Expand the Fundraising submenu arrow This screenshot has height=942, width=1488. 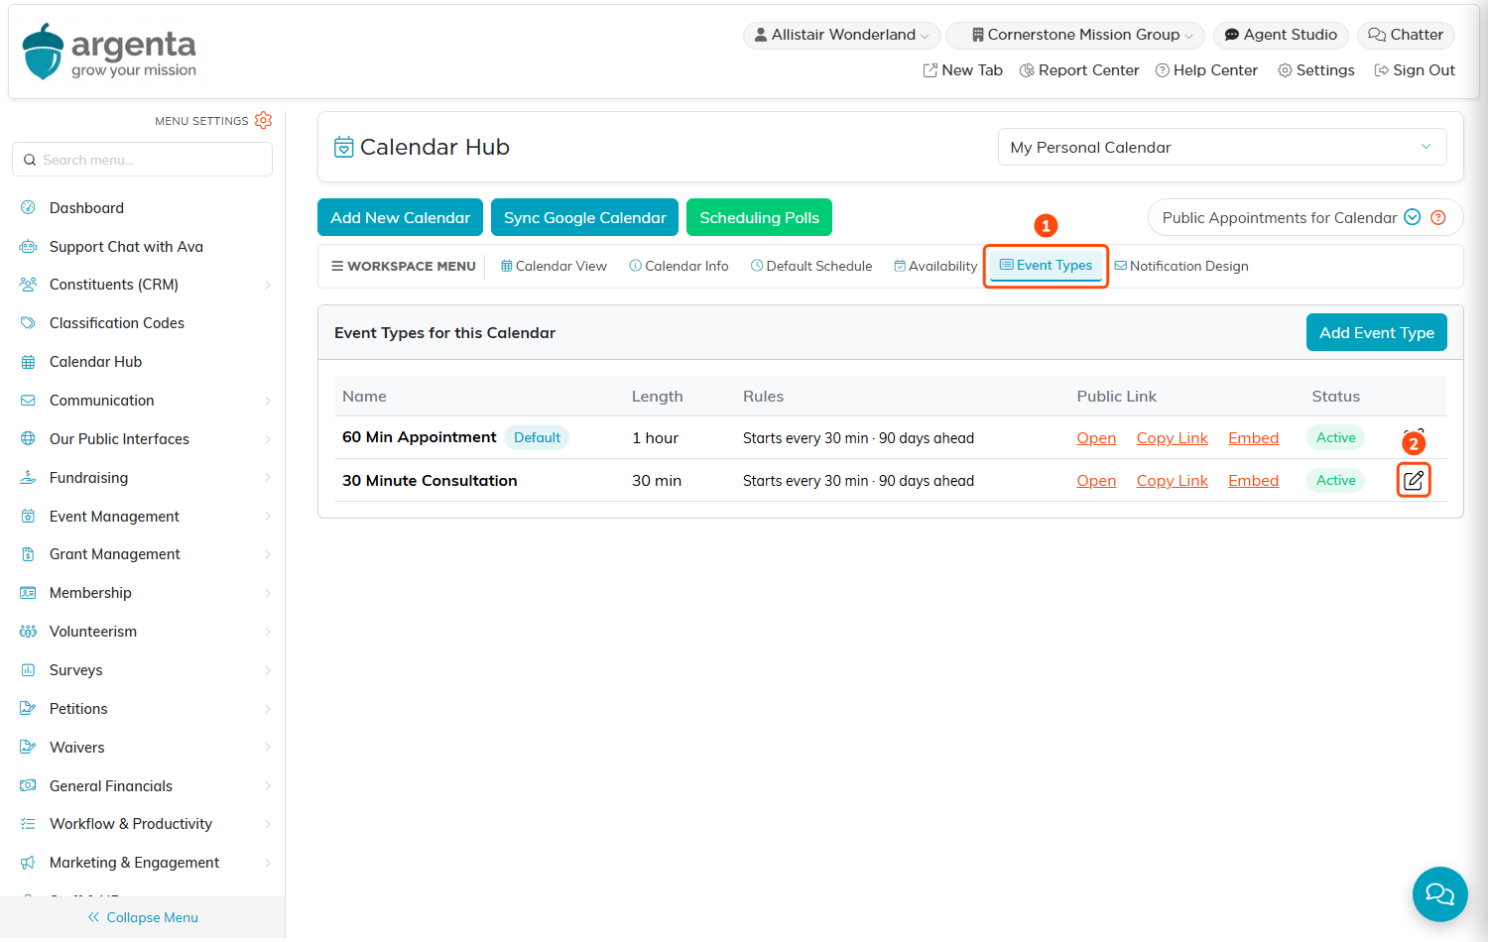coord(268,478)
